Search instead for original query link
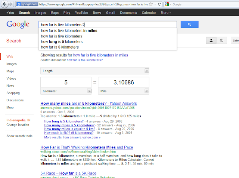 pos(85,60)
